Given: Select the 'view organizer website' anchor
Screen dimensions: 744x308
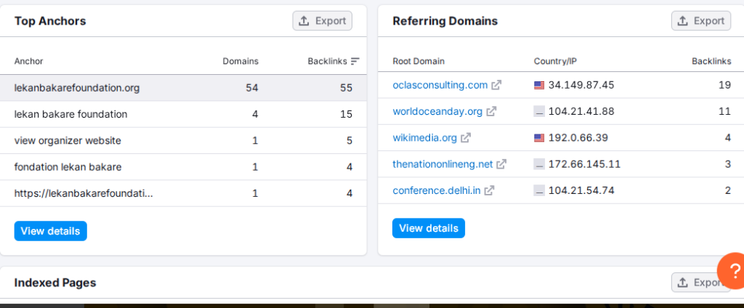Looking at the screenshot, I should point(68,141).
